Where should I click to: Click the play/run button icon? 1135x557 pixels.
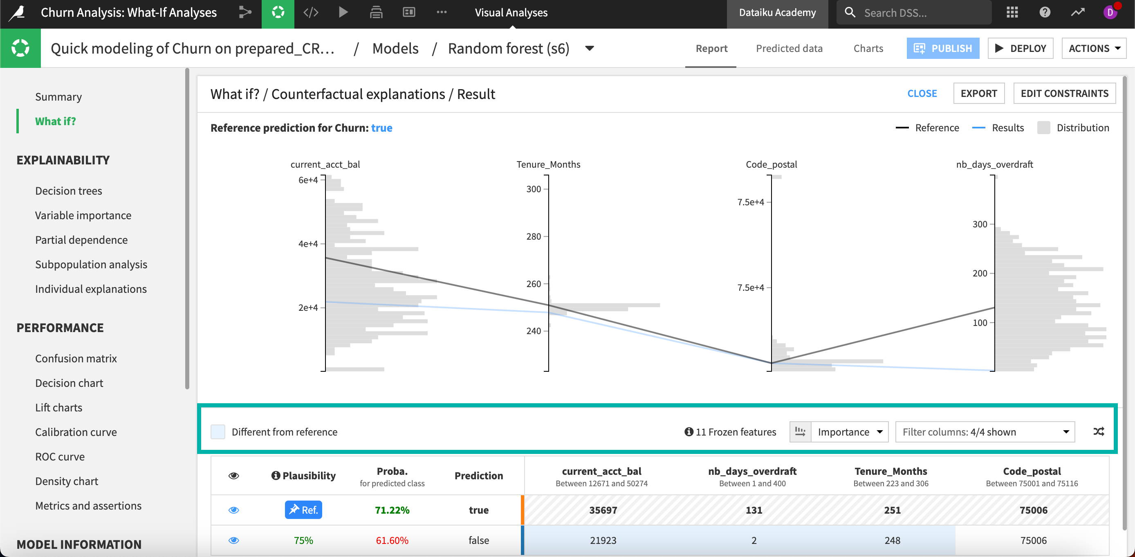(344, 12)
